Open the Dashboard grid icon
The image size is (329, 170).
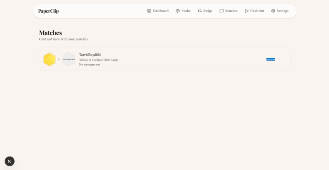pos(149,11)
